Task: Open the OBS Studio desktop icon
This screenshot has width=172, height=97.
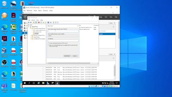Action: point(4,63)
